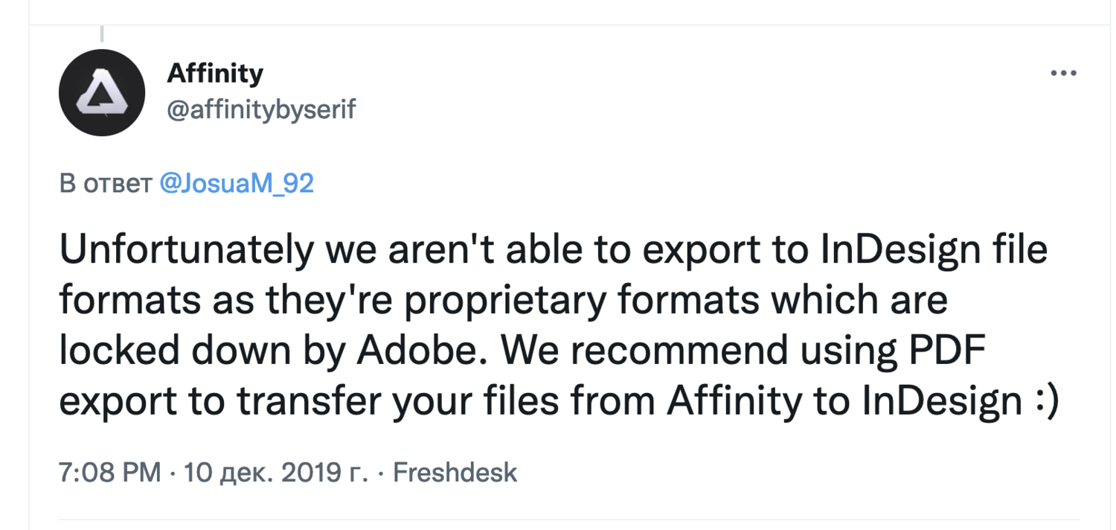1116x530 pixels.
Task: Open the Affinity display name link
Action: tap(215, 74)
